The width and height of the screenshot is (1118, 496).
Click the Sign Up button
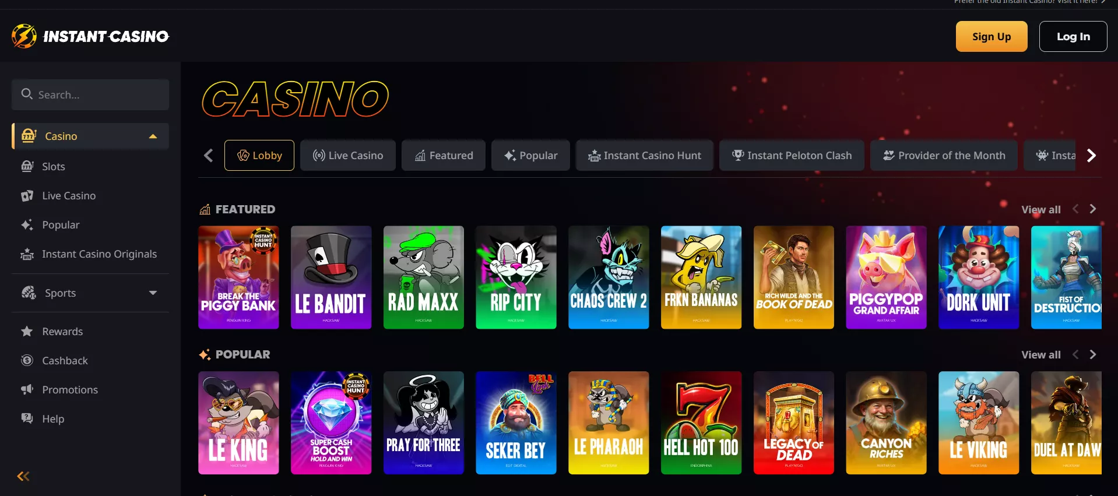click(992, 37)
